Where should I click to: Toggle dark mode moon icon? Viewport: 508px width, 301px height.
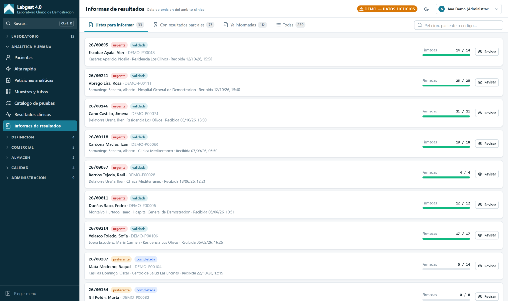426,9
